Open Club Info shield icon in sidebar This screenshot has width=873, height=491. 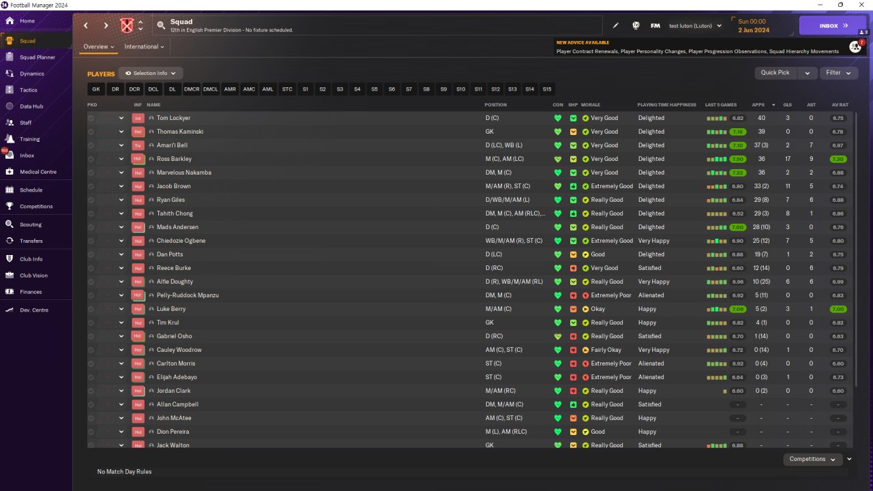10,259
